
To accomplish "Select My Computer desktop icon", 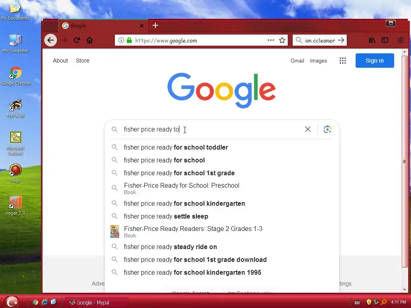I will (x=15, y=43).
